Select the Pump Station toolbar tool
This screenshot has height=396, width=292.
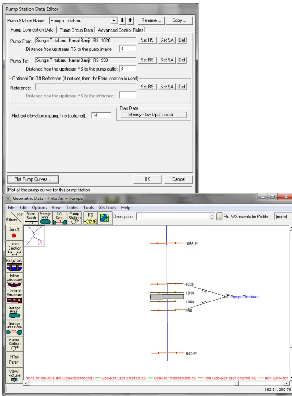(x=75, y=218)
